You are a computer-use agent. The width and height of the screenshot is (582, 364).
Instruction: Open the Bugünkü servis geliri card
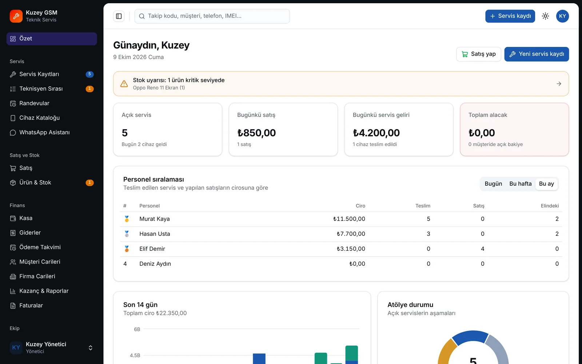pos(399,130)
